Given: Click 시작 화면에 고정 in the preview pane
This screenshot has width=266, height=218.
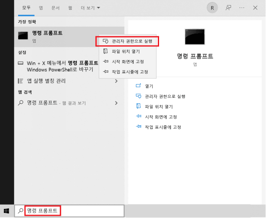Looking at the screenshot, I should (x=161, y=117).
